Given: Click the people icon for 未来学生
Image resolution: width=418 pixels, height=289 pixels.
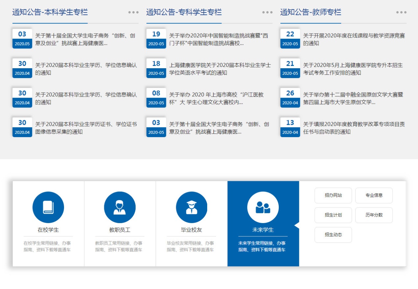Looking at the screenshot, I should pyautogui.click(x=263, y=207).
